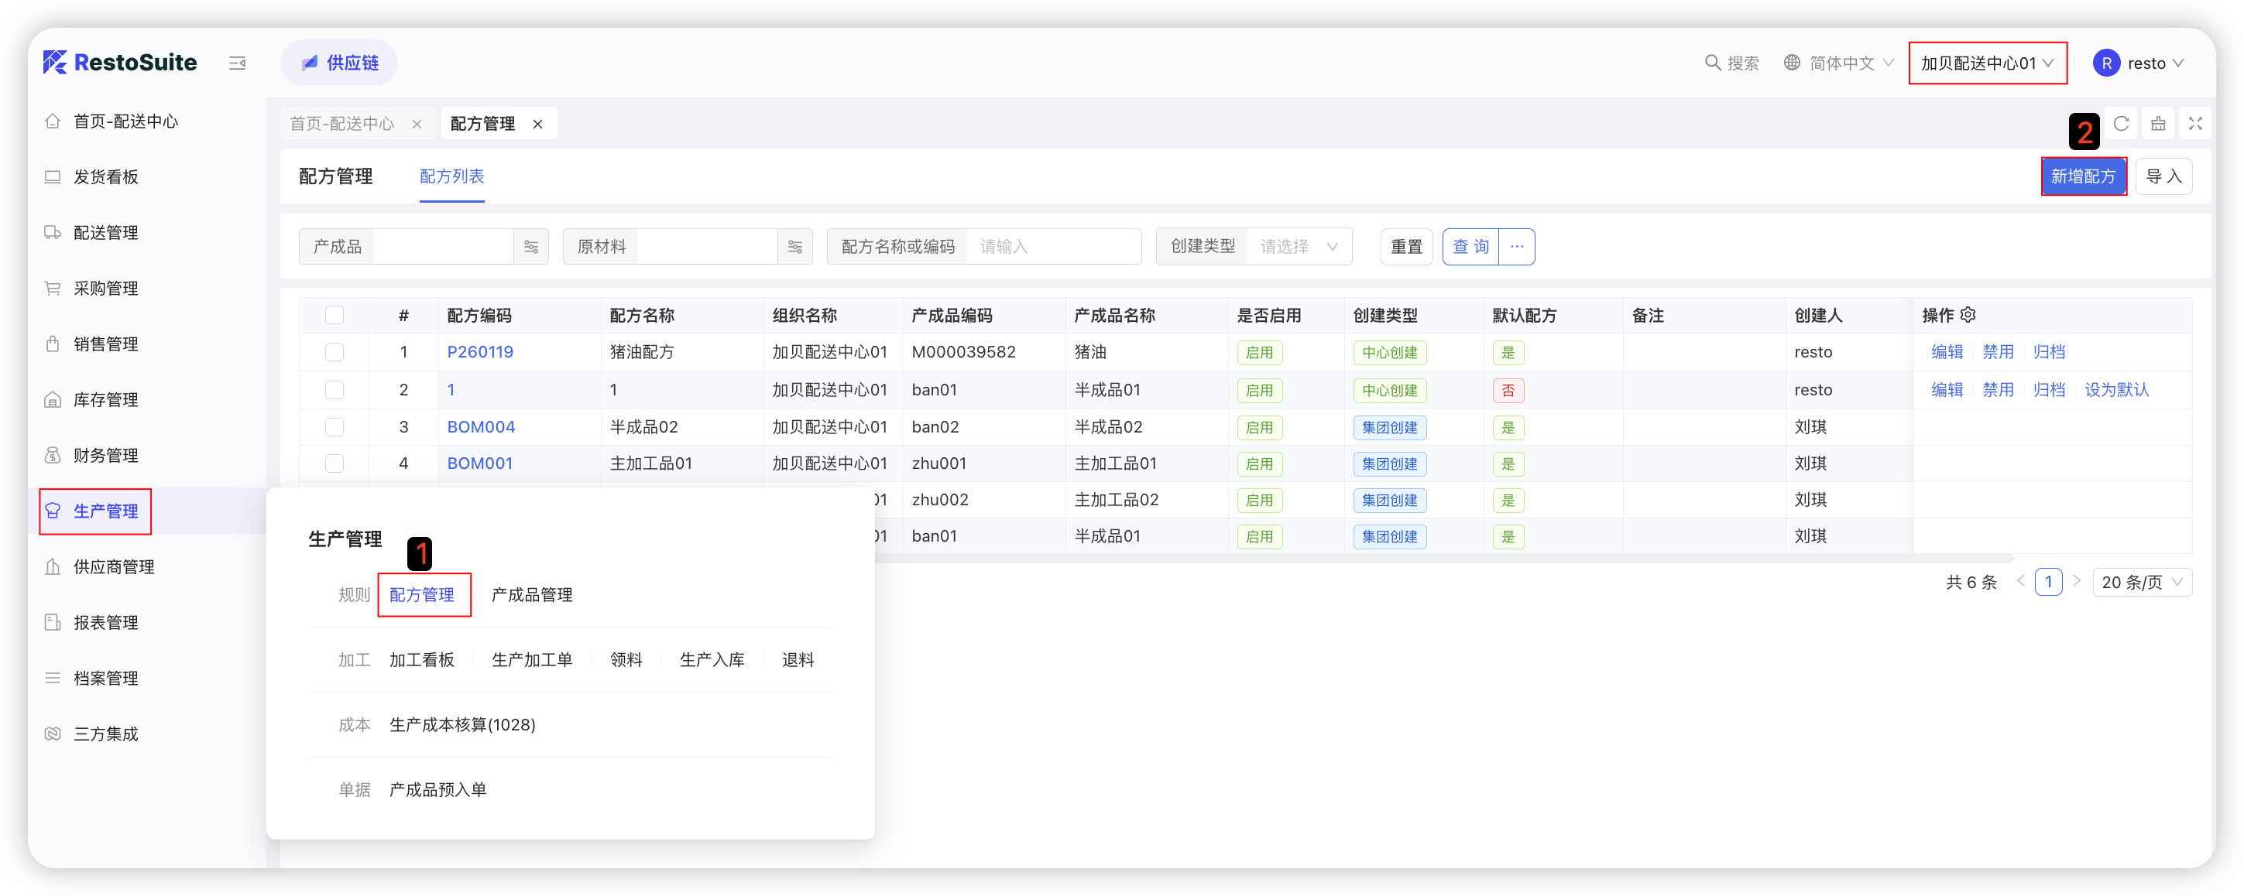Check the row for 猪油配方
Viewport: 2244px width, 896px height.
[335, 353]
